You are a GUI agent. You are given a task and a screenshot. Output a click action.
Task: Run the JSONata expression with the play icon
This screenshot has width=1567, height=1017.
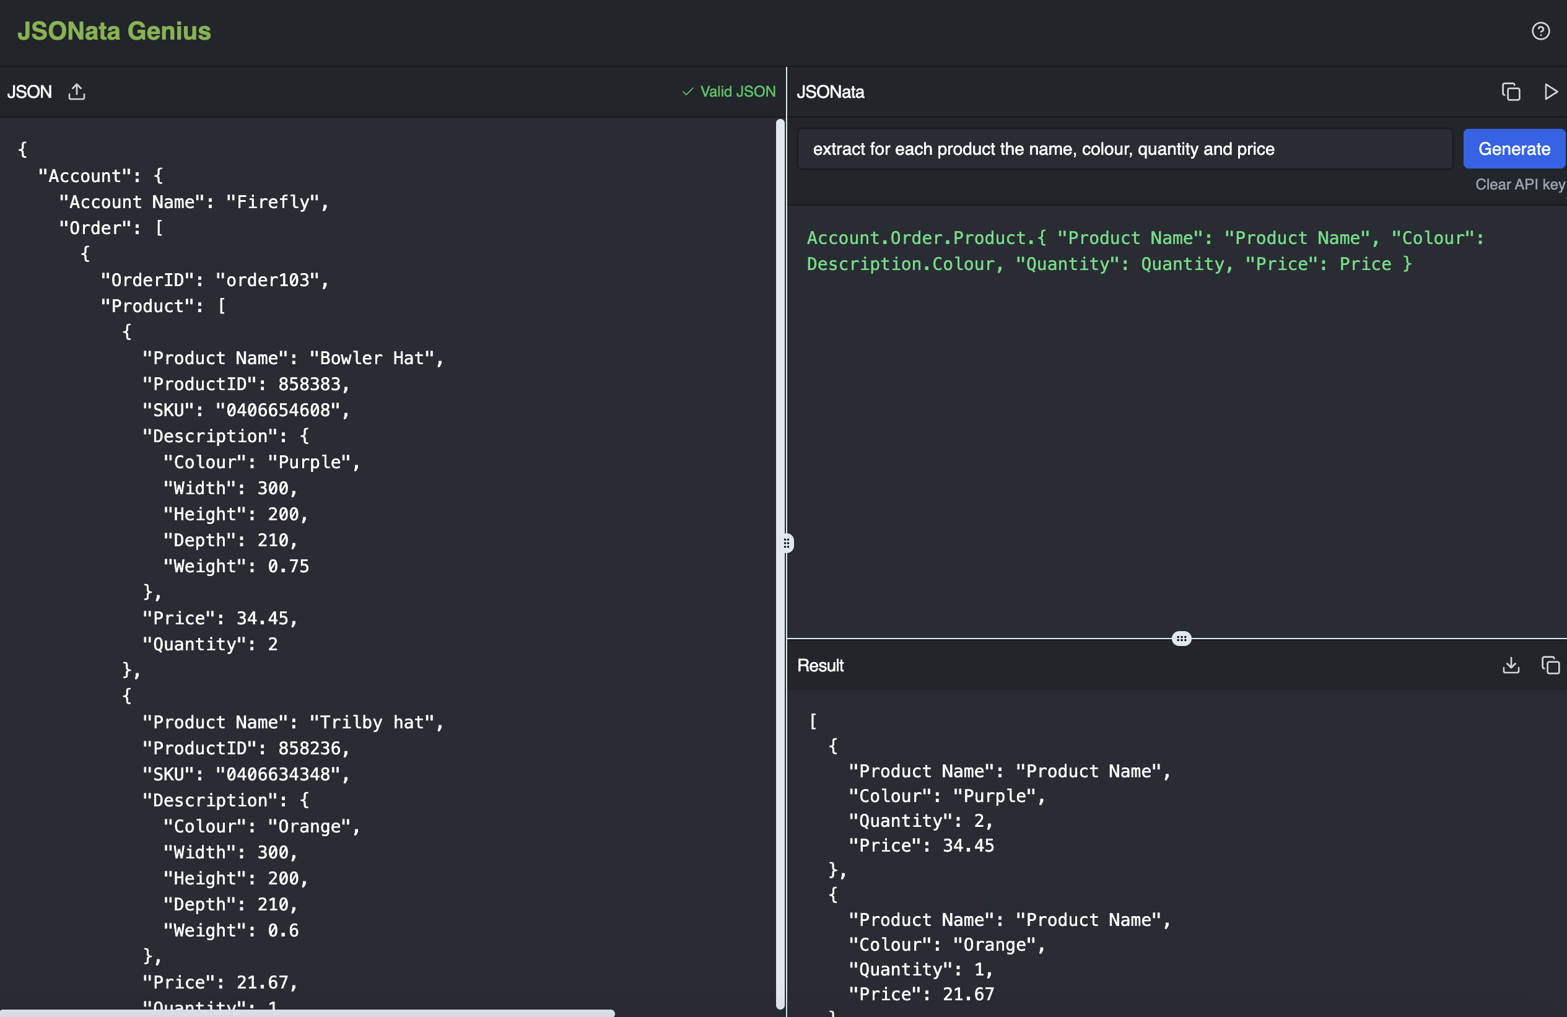1550,92
